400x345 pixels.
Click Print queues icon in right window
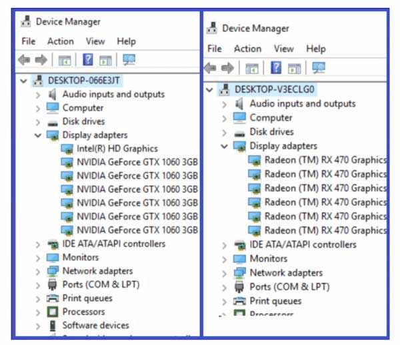[239, 301]
